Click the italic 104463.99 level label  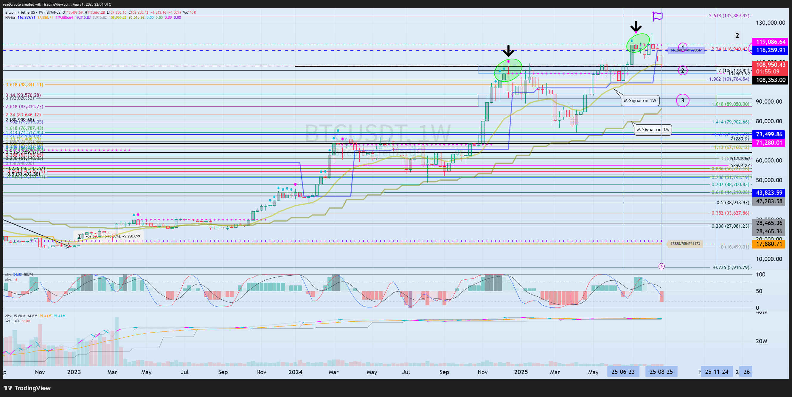coord(739,74)
